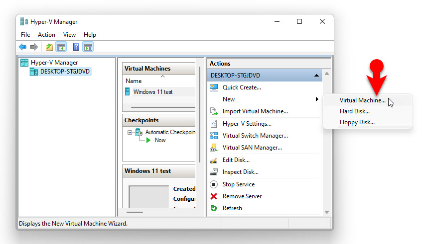Click Import Virtual Machine... action
Image resolution: width=425 pixels, height=244 pixels.
pyautogui.click(x=255, y=111)
